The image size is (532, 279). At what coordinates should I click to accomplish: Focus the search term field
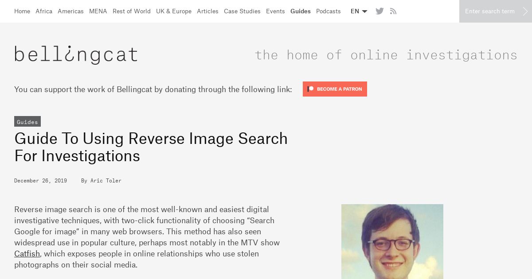pyautogui.click(x=490, y=11)
